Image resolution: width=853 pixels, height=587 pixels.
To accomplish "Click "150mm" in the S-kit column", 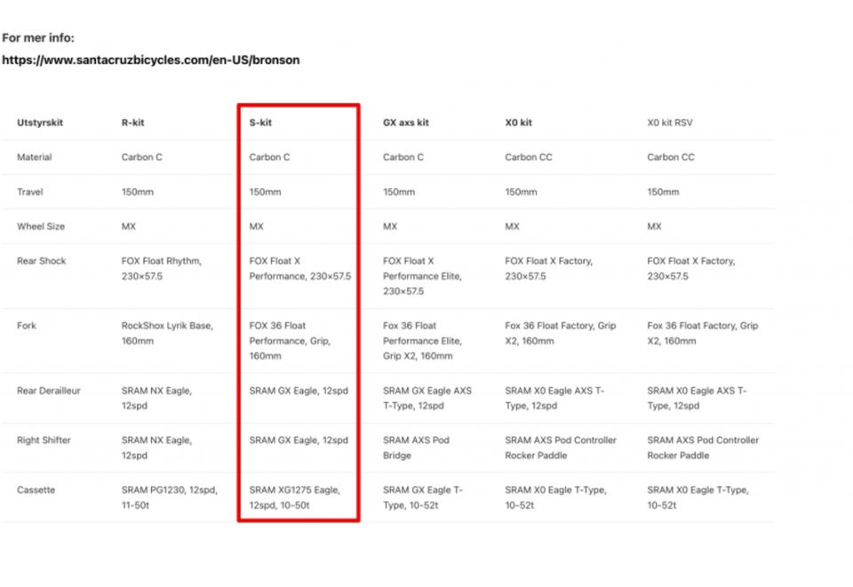I will [265, 192].
